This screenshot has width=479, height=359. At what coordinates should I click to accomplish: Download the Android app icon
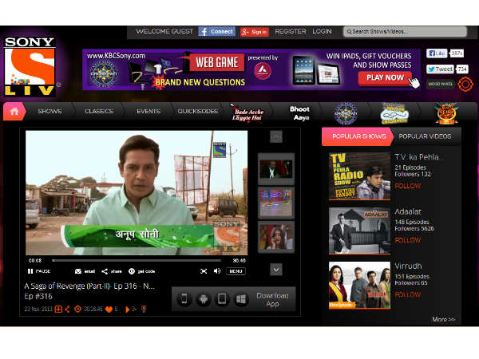pos(203,299)
